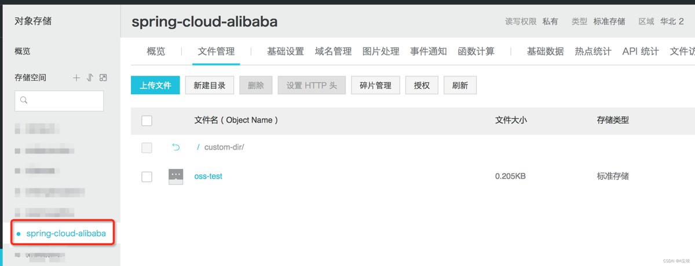This screenshot has height=266, width=695.
Task: Click the oss-test file type icon
Action: click(x=175, y=176)
